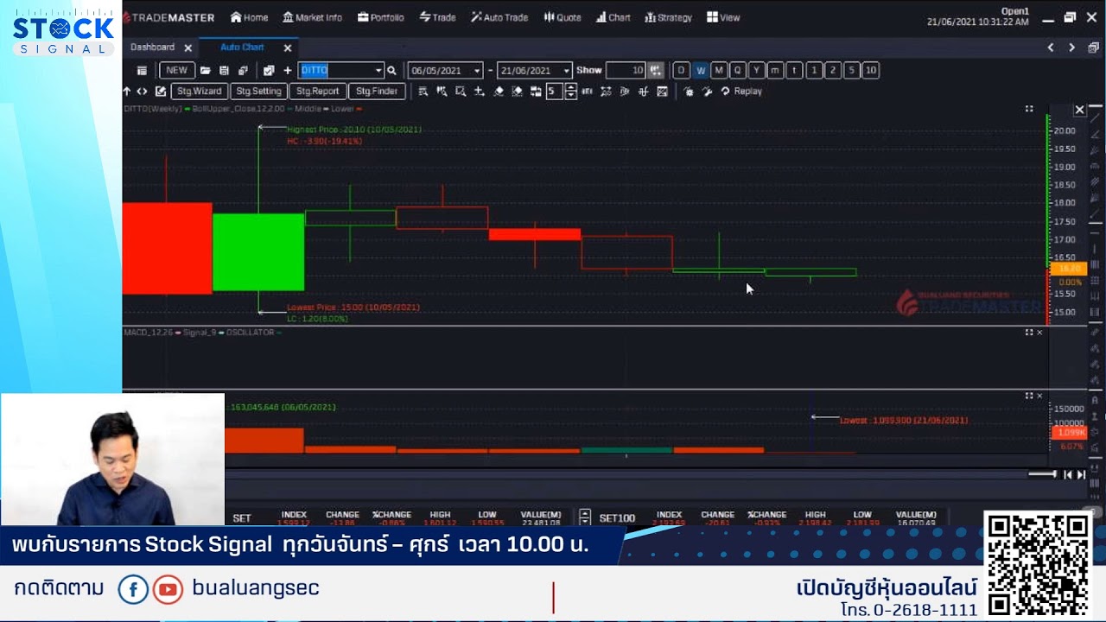The image size is (1106, 622).
Task: Open the Quote menu
Action: point(563,17)
